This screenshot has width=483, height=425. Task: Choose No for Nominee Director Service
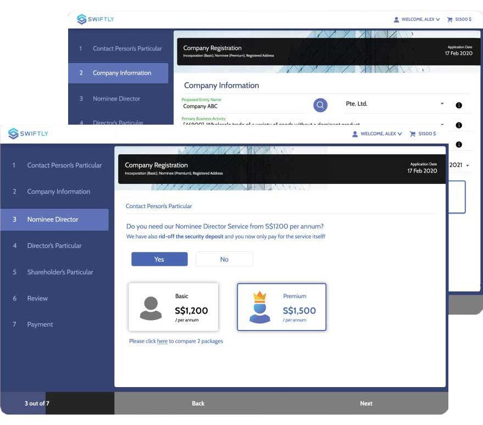click(224, 259)
